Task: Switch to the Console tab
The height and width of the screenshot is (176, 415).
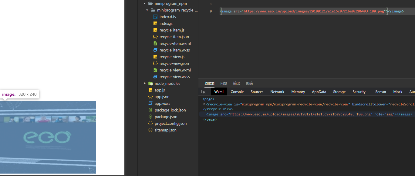Action: 237,92
